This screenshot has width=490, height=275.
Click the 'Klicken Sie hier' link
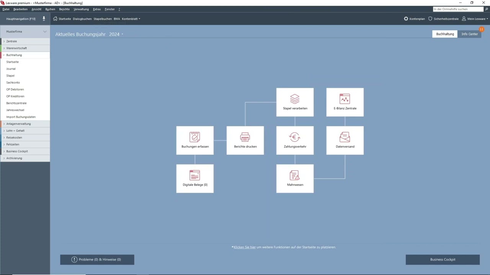245,247
